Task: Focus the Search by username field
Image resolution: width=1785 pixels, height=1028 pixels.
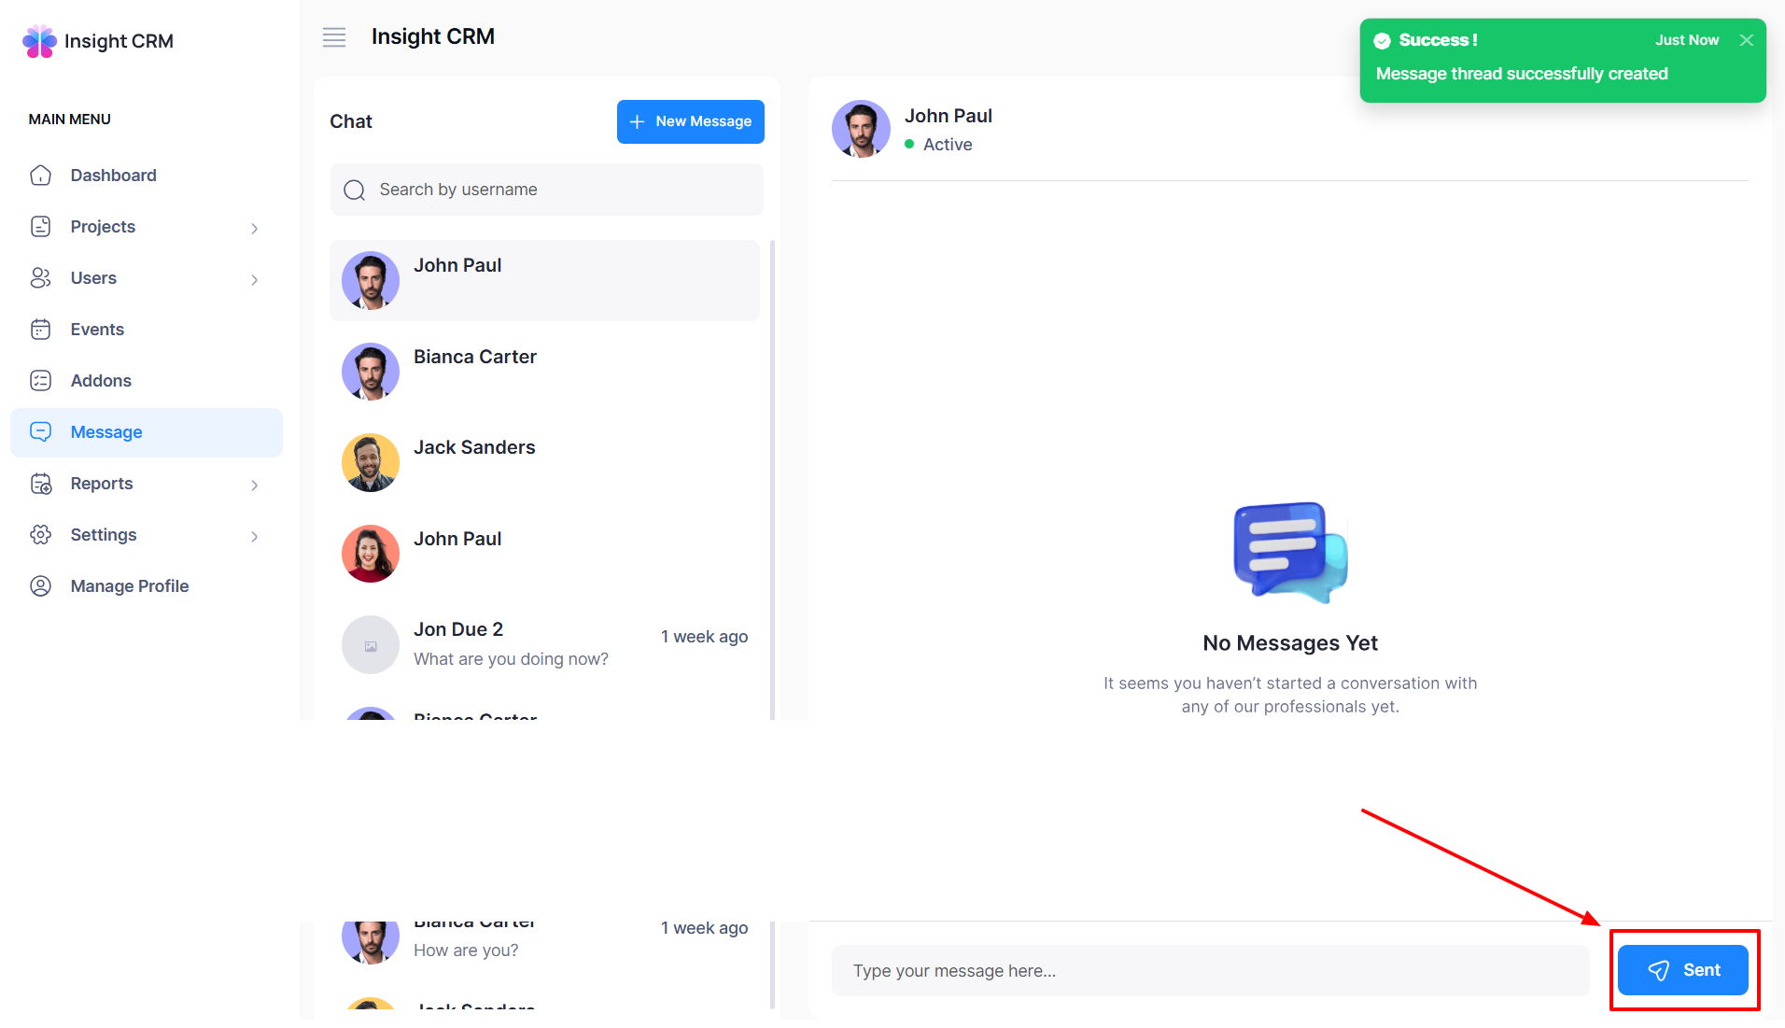Action: tap(560, 190)
